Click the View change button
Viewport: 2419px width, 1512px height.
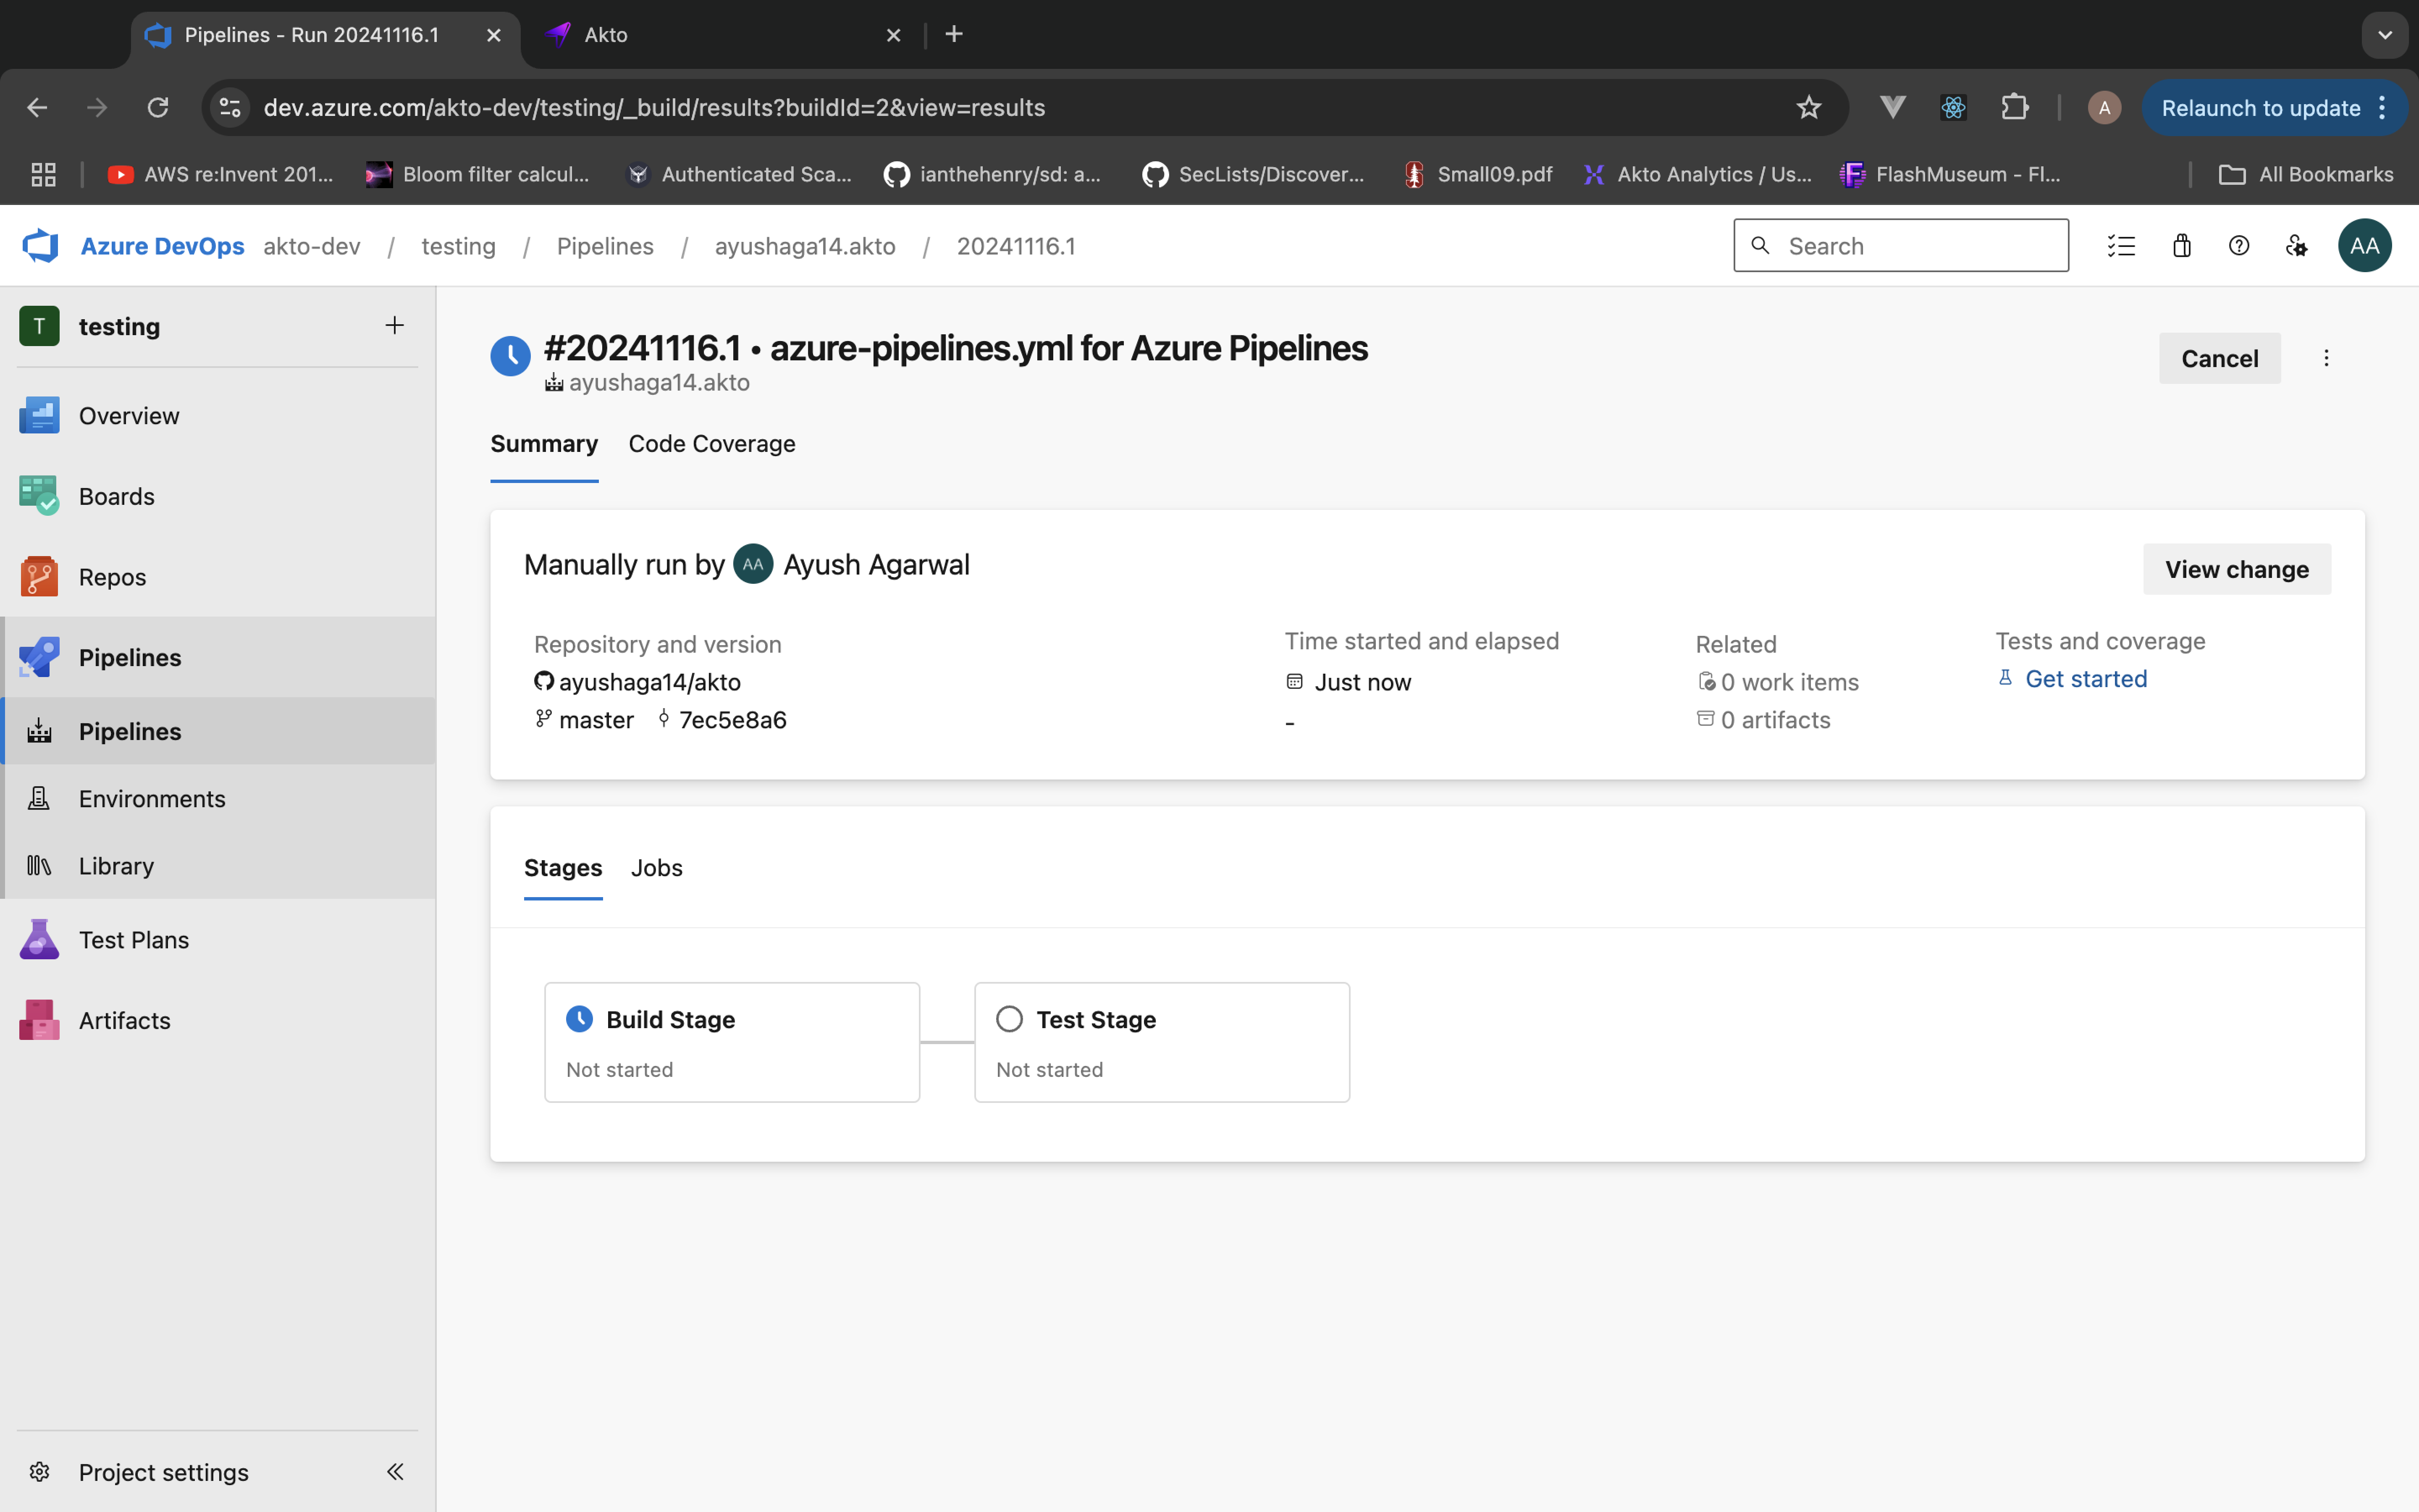pos(2236,569)
